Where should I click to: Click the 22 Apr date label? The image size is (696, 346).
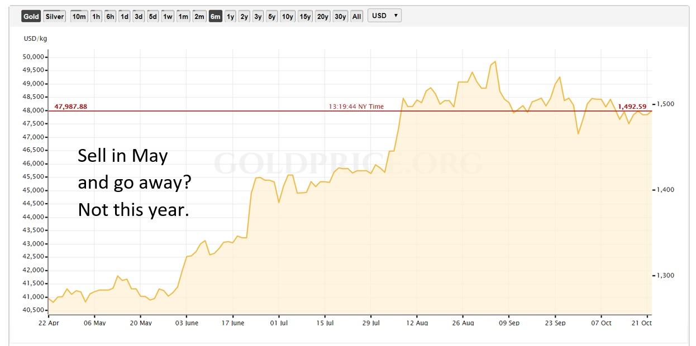49,323
